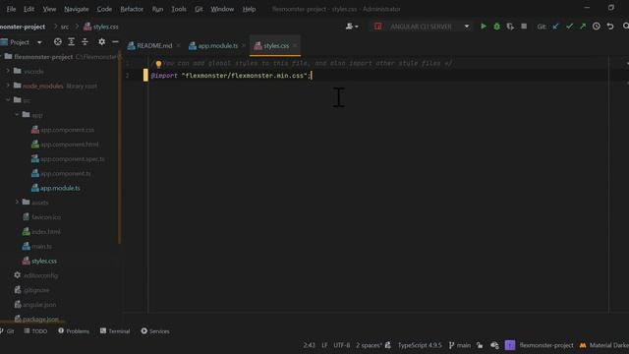Hide the Project tool window
629x354 pixels.
tap(115, 41)
